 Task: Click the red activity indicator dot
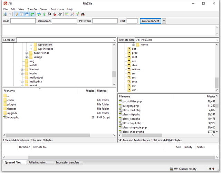pyautogui.click(x=213, y=169)
